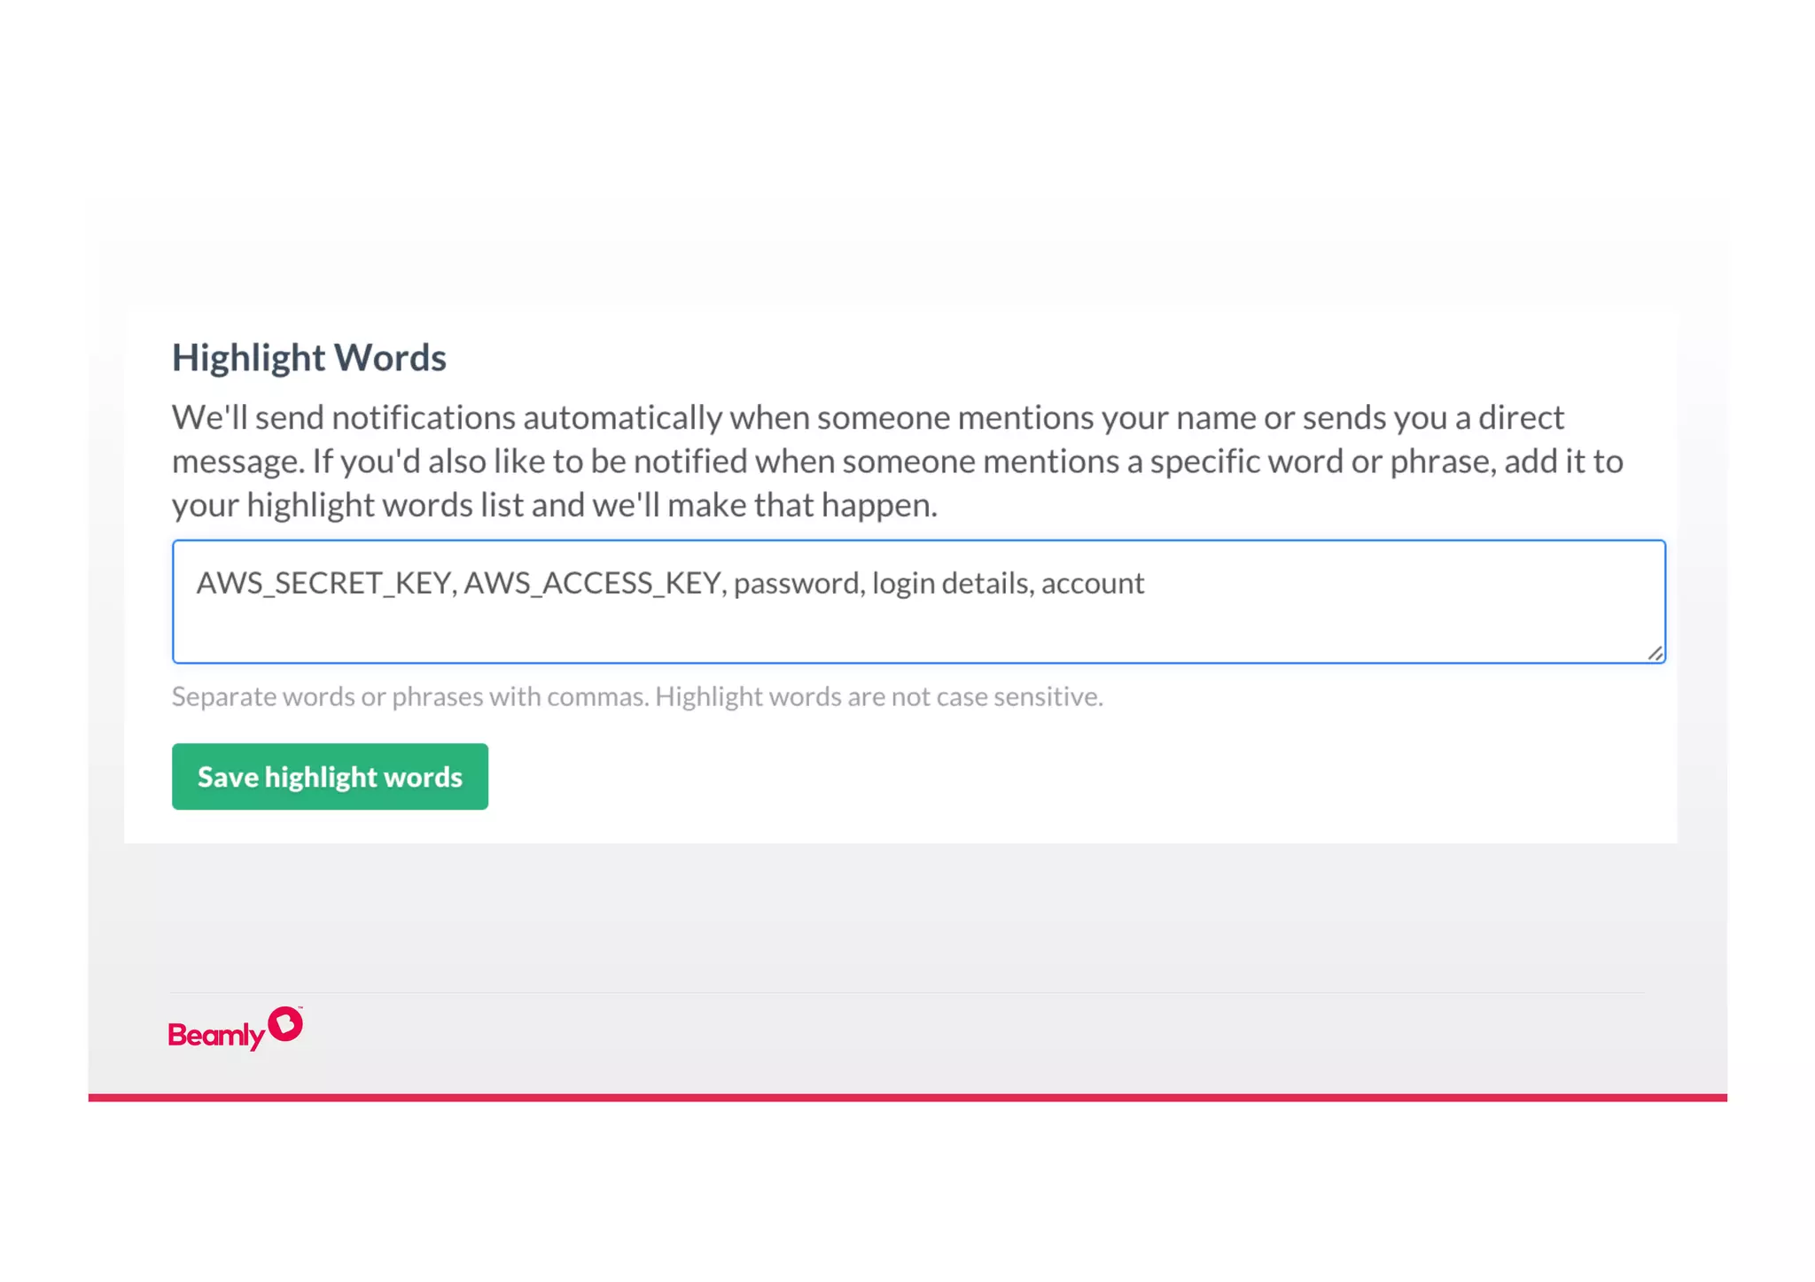Image resolution: width=1815 pixels, height=1282 pixels.
Task: Place cursor on AWS_ACCESS_KEY in the text box
Action: click(594, 583)
